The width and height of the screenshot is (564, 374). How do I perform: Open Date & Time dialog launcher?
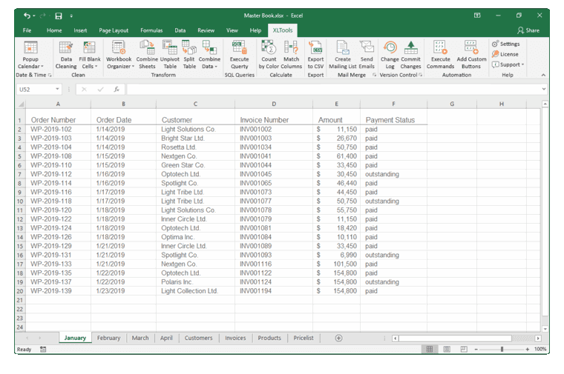(50, 75)
